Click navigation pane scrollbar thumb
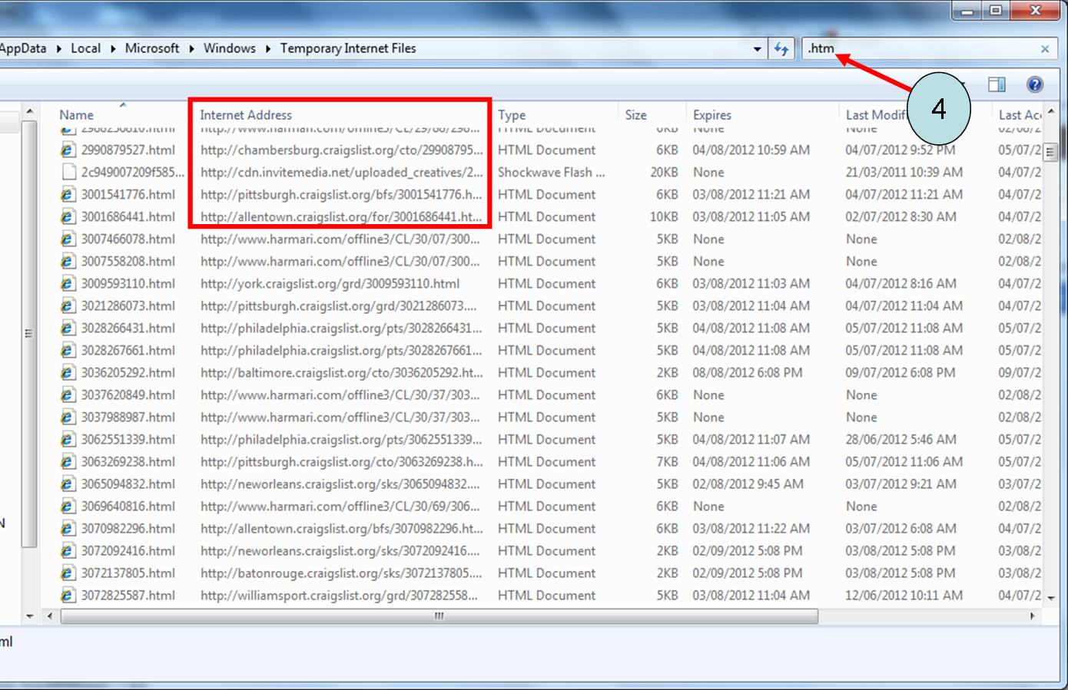The height and width of the screenshot is (690, 1068). 29,334
